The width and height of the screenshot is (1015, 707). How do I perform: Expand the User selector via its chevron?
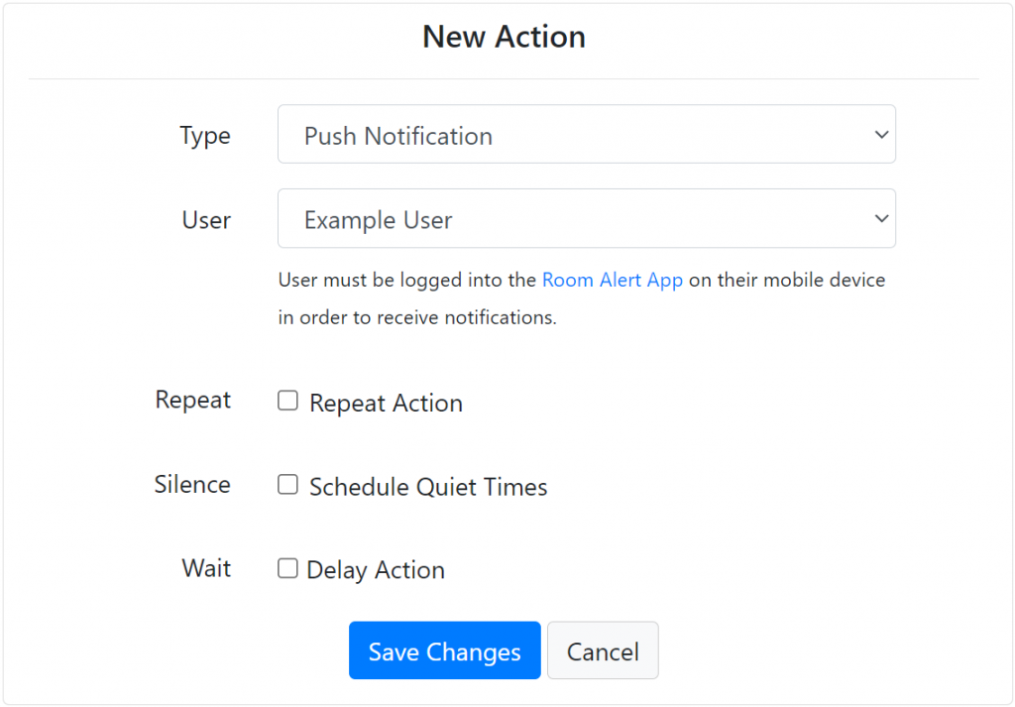880,218
